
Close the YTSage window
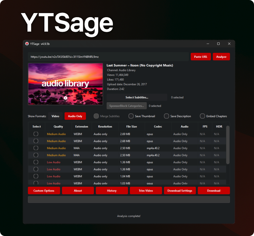pos(229,44)
